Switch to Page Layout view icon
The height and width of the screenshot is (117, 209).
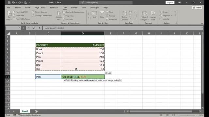(168, 115)
